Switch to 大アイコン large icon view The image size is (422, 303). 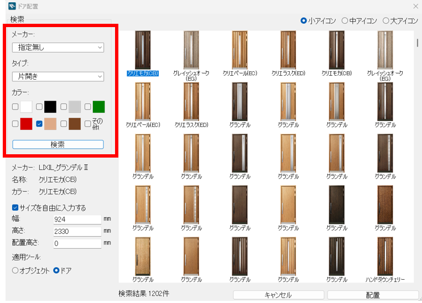(385, 20)
